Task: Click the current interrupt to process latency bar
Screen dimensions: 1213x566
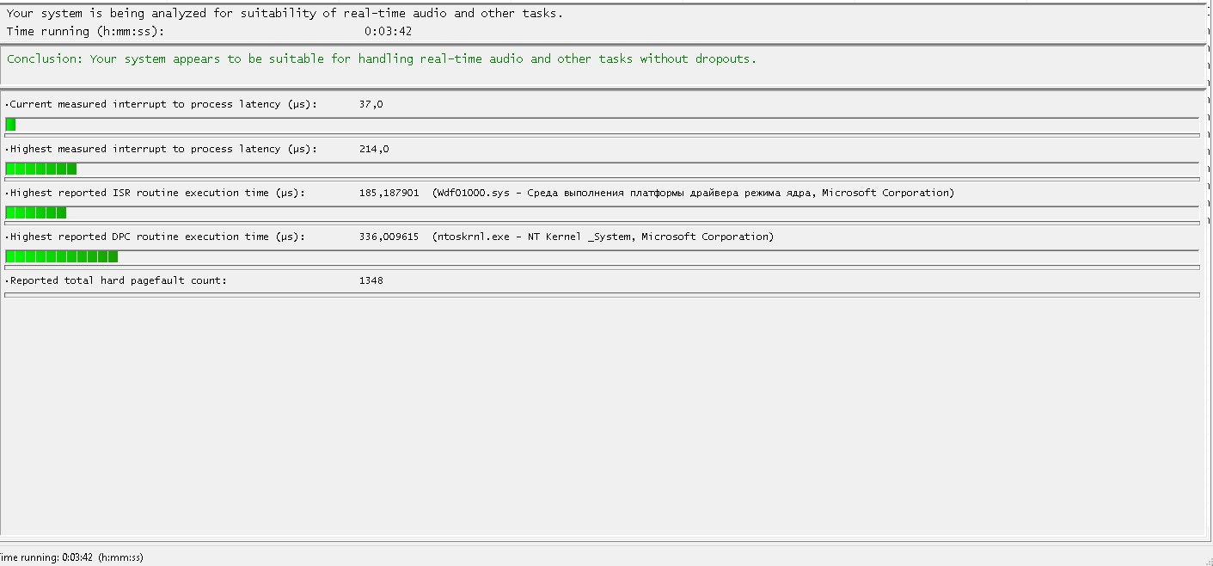Action: tap(602, 124)
